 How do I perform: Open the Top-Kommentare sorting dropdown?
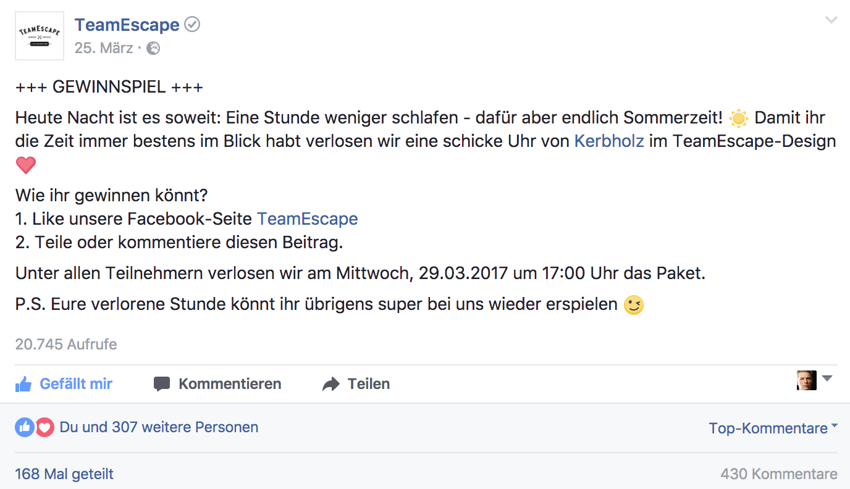[773, 428]
